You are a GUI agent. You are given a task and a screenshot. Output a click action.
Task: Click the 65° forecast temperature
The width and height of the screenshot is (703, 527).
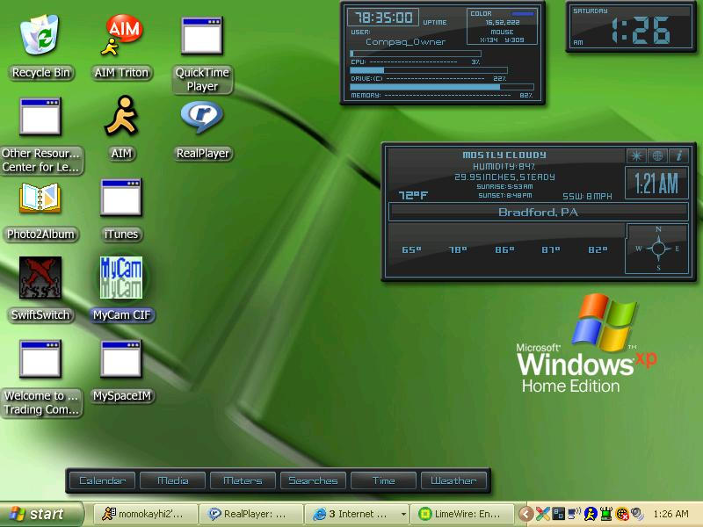point(411,249)
